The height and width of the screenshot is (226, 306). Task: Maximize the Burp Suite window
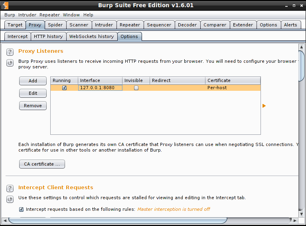(x=294, y=6)
